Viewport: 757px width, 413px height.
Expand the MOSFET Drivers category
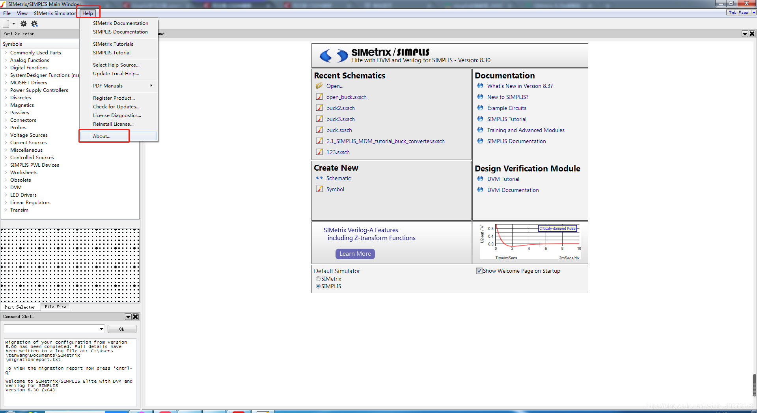tap(6, 82)
